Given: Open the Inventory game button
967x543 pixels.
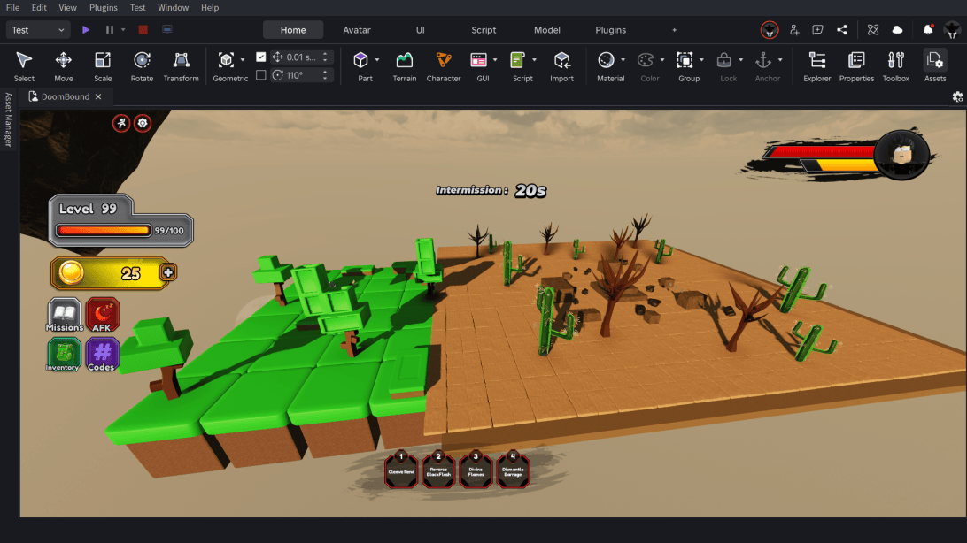Looking at the screenshot, I should [63, 355].
